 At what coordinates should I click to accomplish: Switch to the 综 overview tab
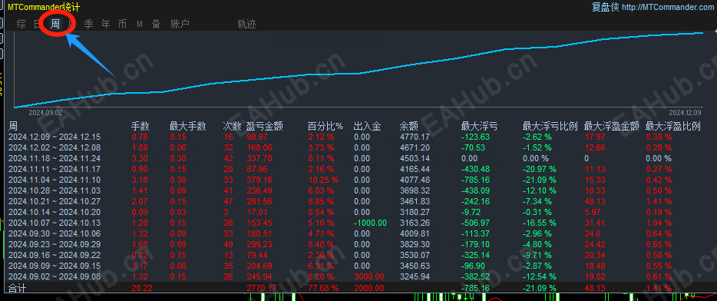click(x=21, y=25)
